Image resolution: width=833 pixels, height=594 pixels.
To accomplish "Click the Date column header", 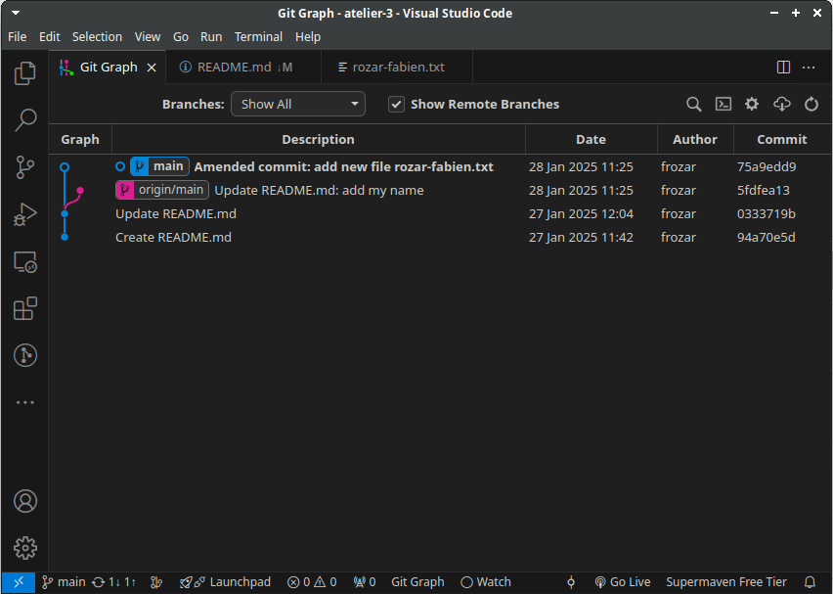I will [x=591, y=139].
